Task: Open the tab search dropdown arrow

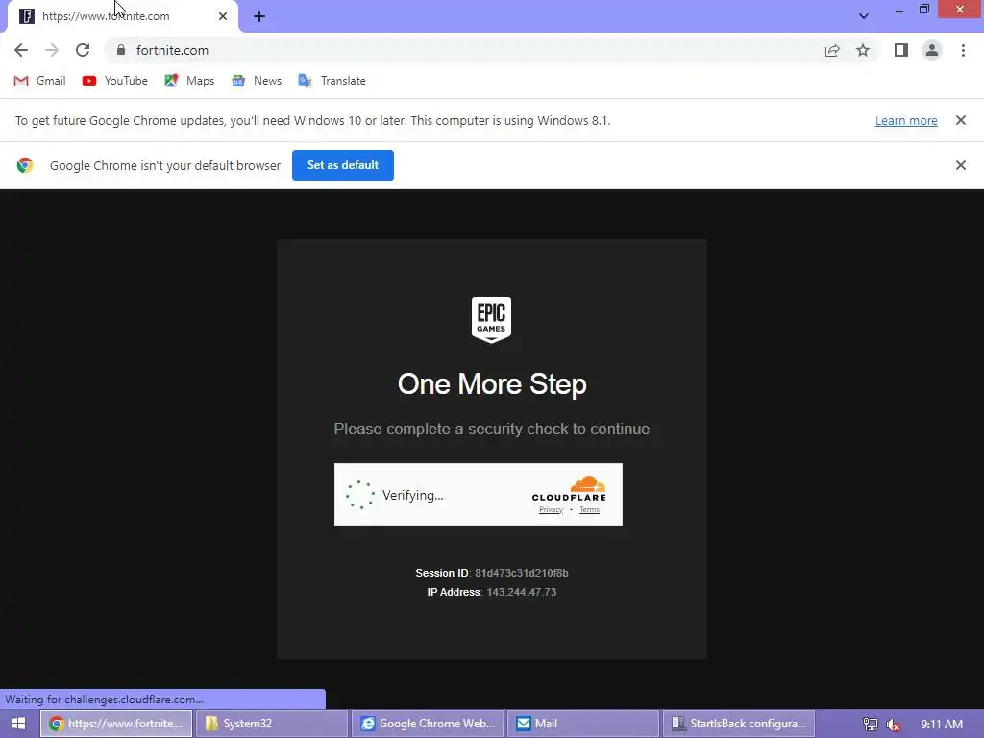Action: click(864, 16)
